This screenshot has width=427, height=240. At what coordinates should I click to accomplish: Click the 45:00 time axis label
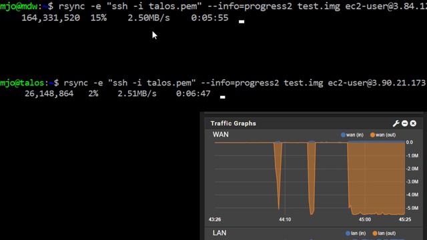pyautogui.click(x=365, y=219)
